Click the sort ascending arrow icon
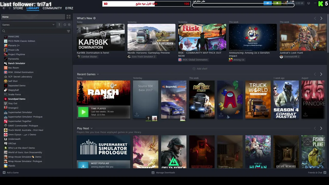Viewport: 329px width, 185px height. pos(59,25)
